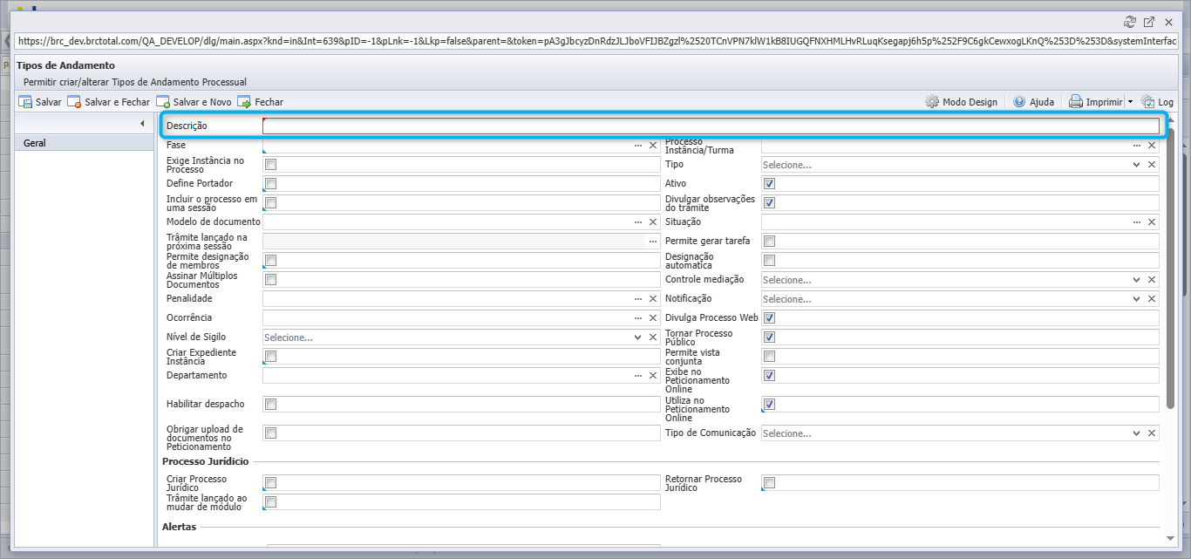Click the Imprimir printer button
This screenshot has width=1191, height=559.
click(x=1096, y=102)
